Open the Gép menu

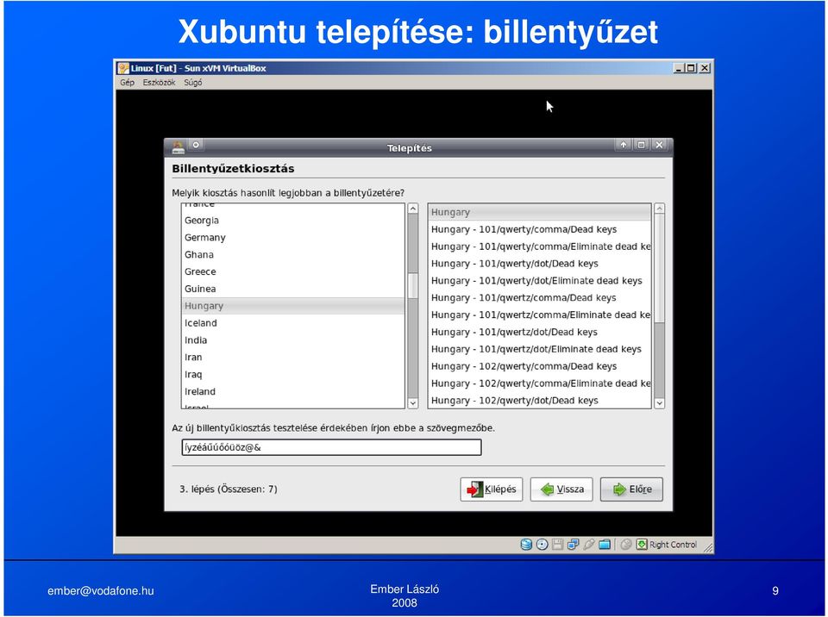tap(128, 83)
